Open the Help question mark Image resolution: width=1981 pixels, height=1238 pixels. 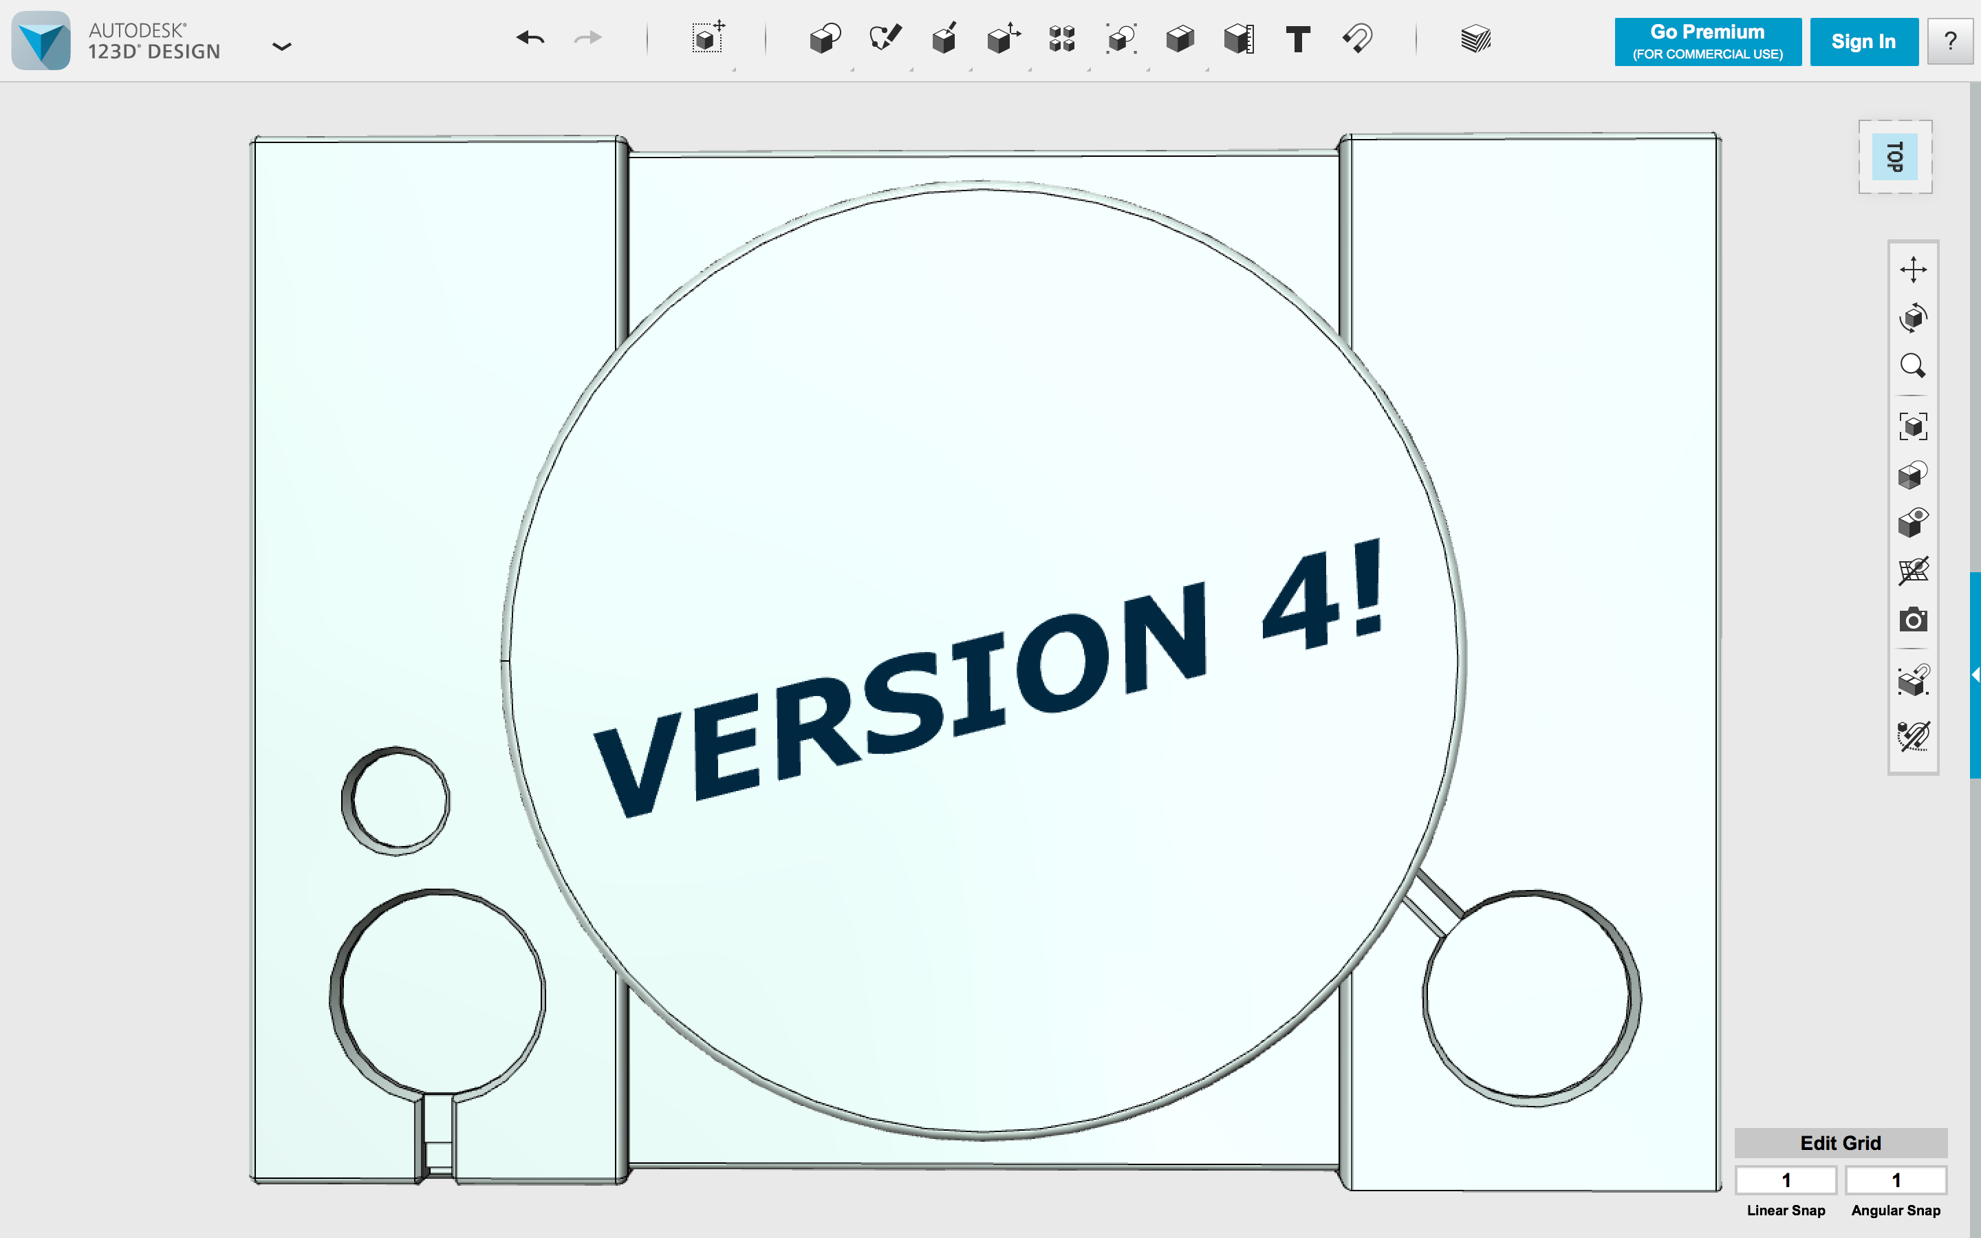pos(1950,42)
